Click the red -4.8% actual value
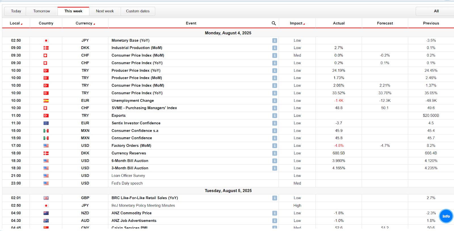Viewport: 454px width, 231px height. 339,146
